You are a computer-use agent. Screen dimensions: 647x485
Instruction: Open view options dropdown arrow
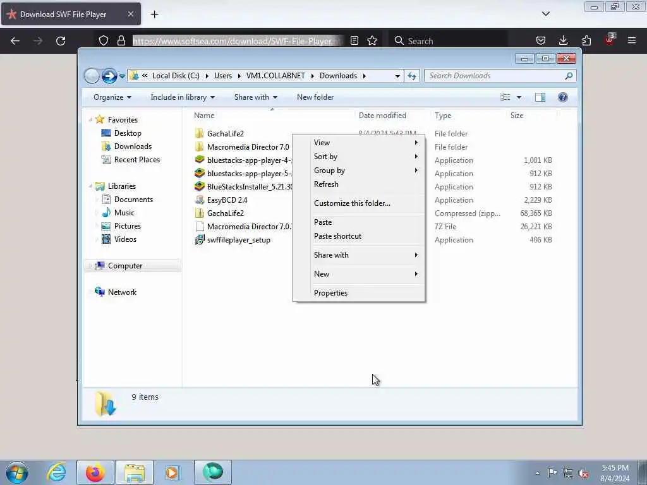(x=519, y=97)
